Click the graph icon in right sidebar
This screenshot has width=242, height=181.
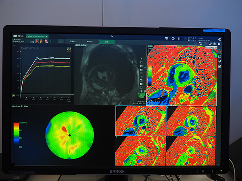tap(220, 56)
